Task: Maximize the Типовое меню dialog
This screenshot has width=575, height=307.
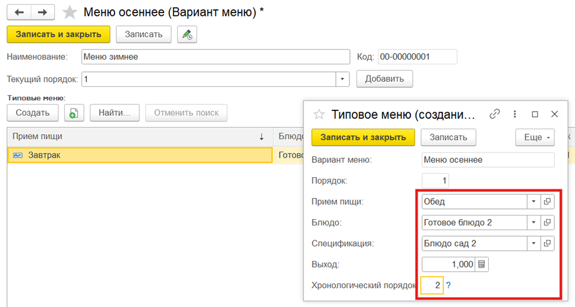Action: click(x=535, y=115)
